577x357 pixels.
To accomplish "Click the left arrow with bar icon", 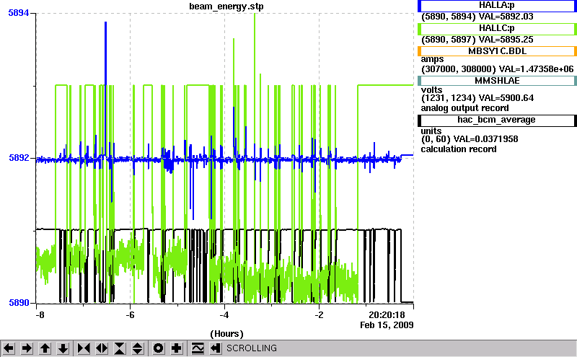I will pyautogui.click(x=216, y=348).
